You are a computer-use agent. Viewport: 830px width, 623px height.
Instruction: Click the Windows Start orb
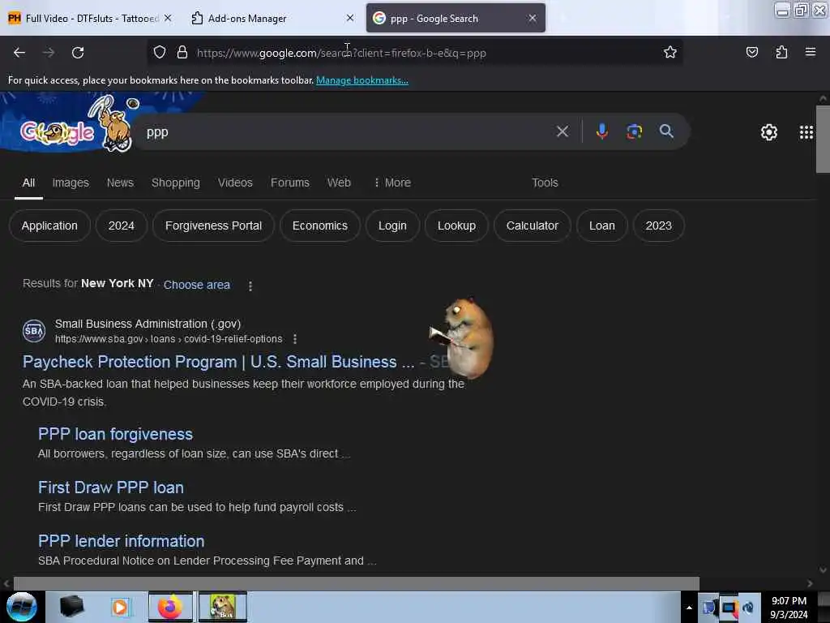(x=22, y=607)
